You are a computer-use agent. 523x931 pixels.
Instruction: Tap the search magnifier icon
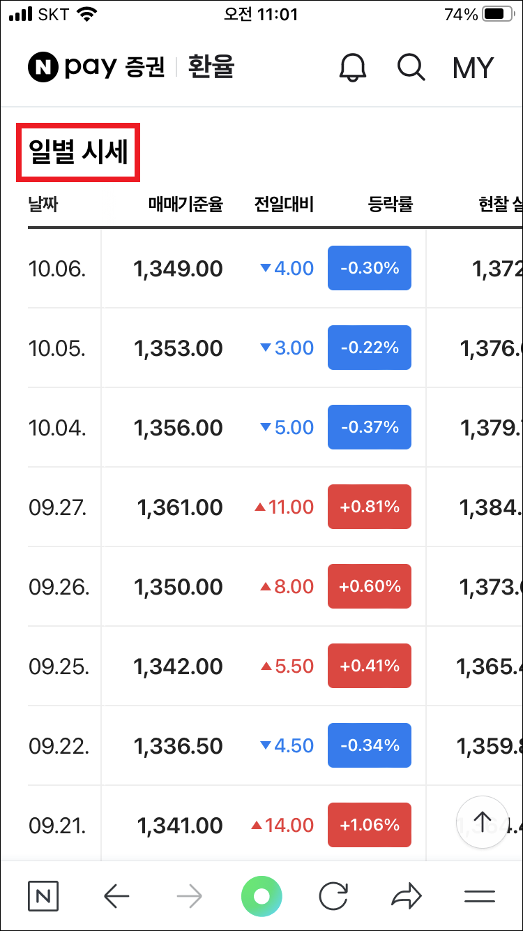[411, 68]
